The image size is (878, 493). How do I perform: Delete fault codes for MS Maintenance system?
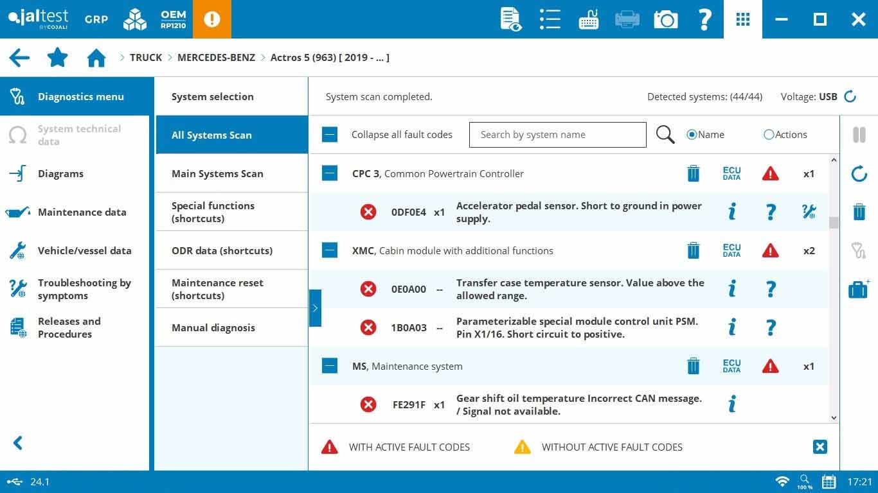coord(693,366)
